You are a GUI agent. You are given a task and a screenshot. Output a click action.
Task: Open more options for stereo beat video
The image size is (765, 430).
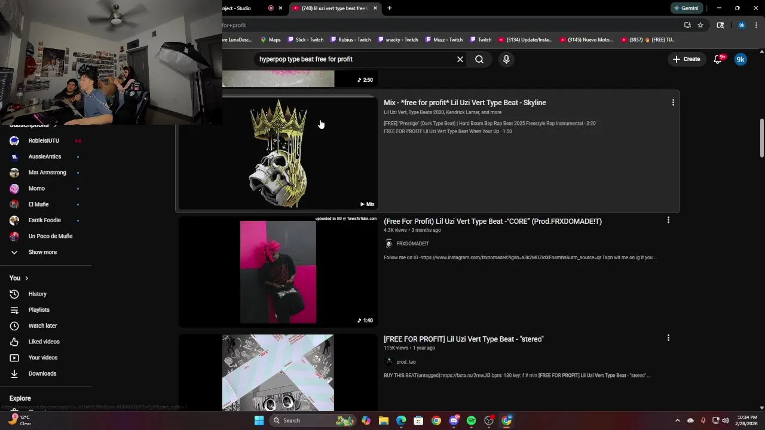click(668, 338)
